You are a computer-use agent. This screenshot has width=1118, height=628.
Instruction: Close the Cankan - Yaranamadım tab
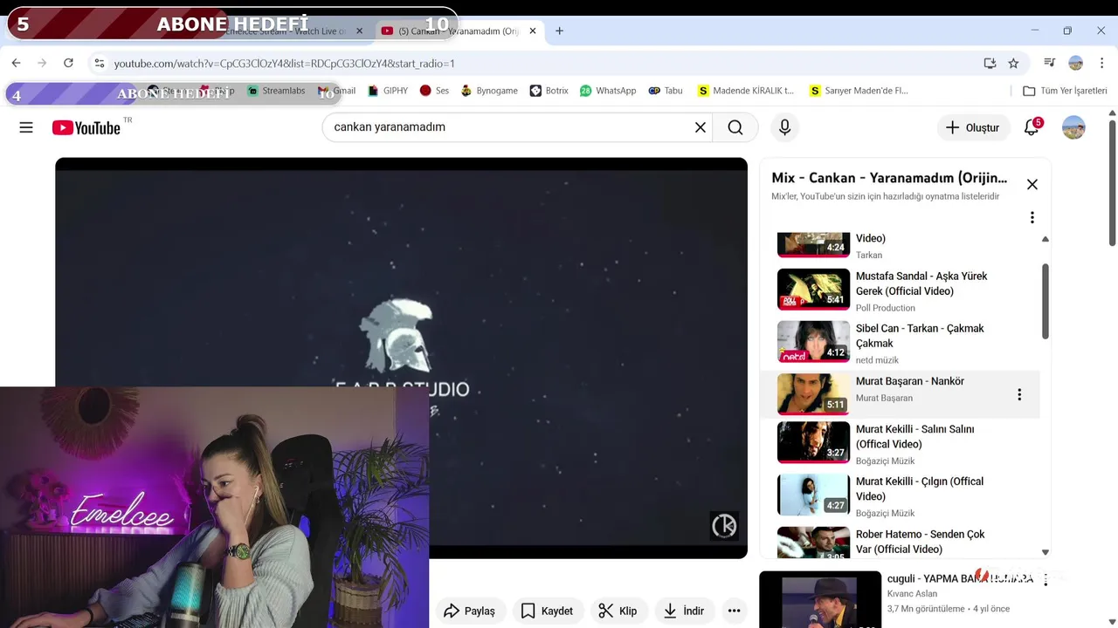click(531, 31)
